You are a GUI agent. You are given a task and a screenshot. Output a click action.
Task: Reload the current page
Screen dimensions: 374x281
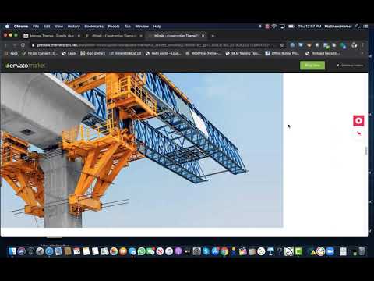tap(23, 45)
